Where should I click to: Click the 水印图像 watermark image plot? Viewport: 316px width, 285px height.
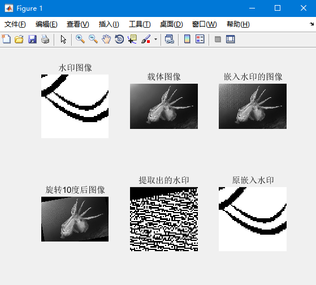point(75,106)
